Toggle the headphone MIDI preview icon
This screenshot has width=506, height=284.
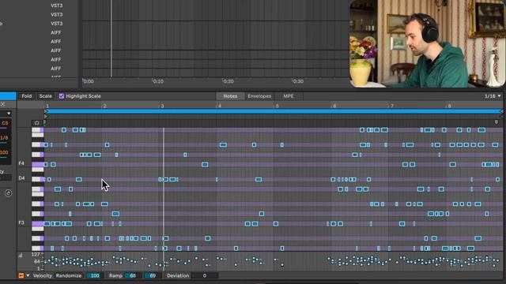tap(36, 123)
